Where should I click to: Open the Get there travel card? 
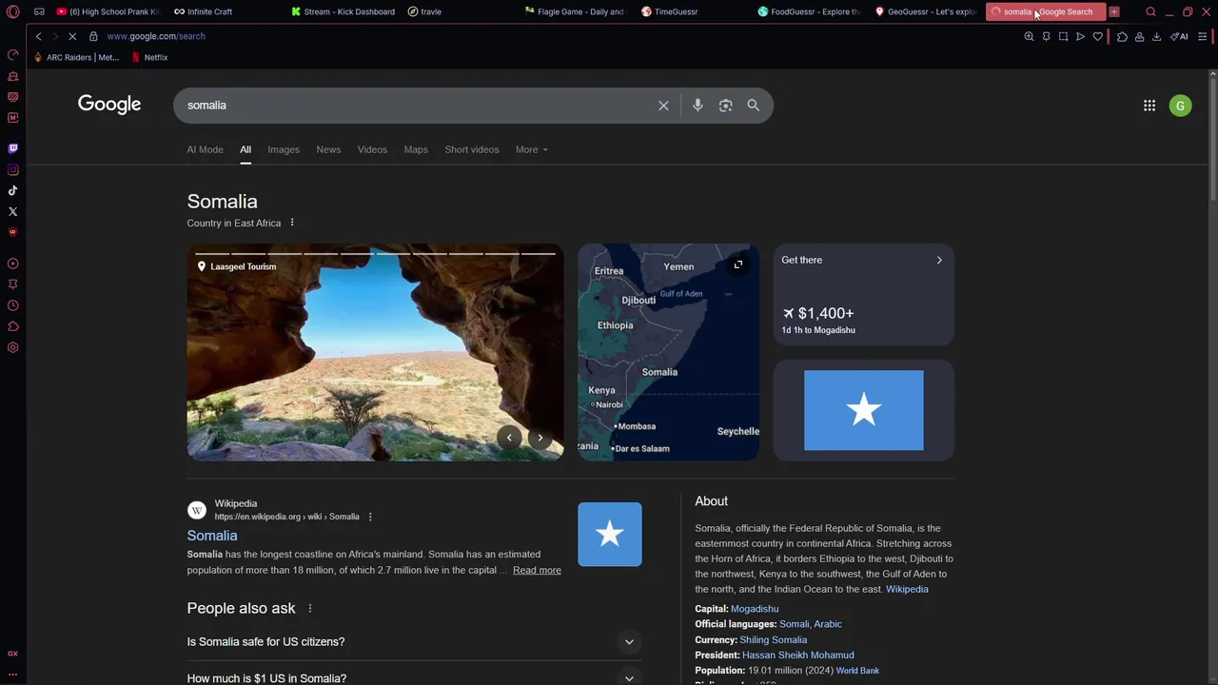pyautogui.click(x=863, y=294)
